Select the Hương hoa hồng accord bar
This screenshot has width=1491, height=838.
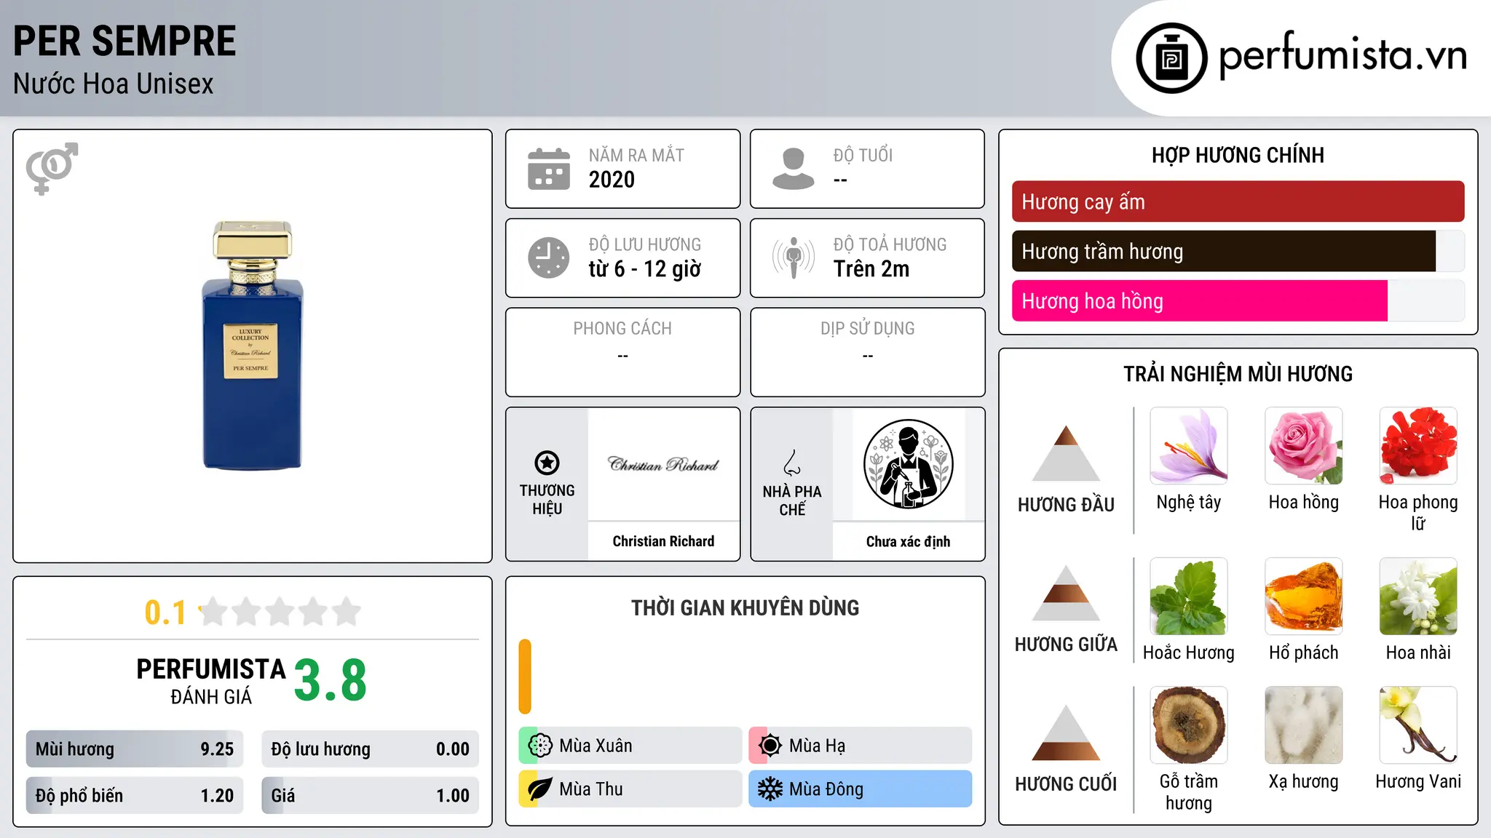(1238, 300)
